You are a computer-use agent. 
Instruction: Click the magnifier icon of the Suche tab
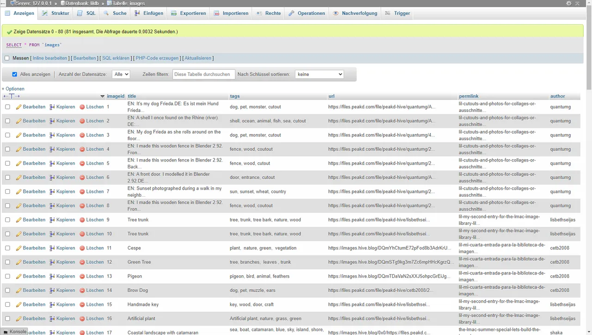point(106,13)
